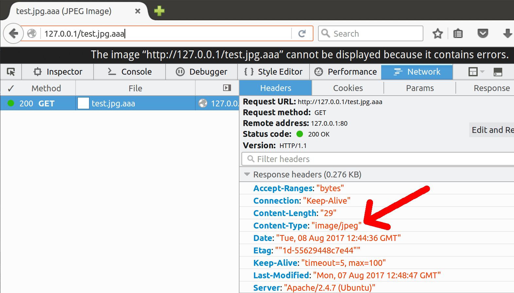
Task: Collapse the Response headers section
Action: click(247, 174)
